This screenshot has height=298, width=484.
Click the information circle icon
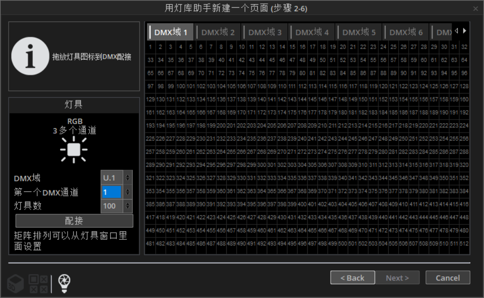[x=30, y=56]
